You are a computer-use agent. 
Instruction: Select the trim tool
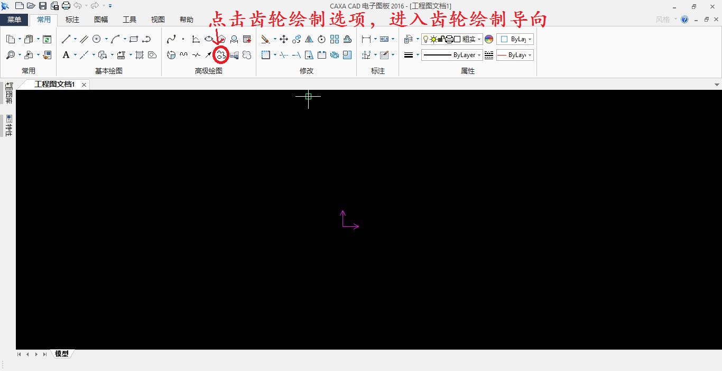284,54
